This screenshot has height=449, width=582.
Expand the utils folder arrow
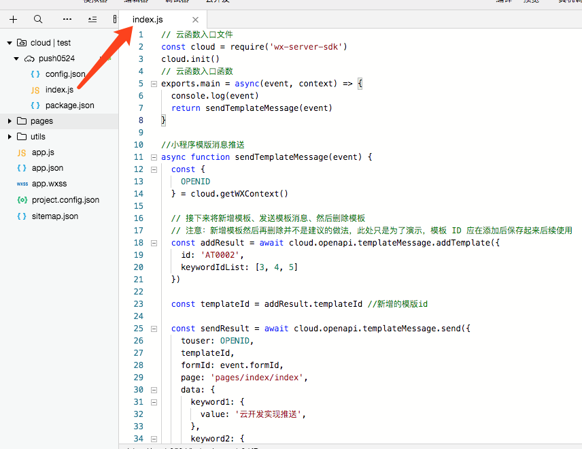click(x=10, y=137)
